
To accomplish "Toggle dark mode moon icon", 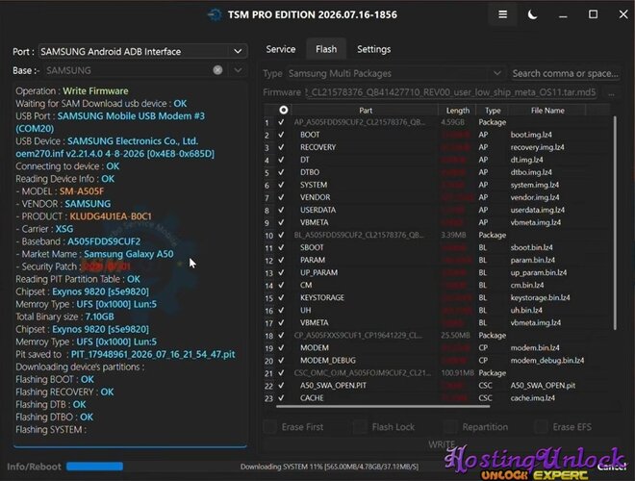I will (533, 15).
